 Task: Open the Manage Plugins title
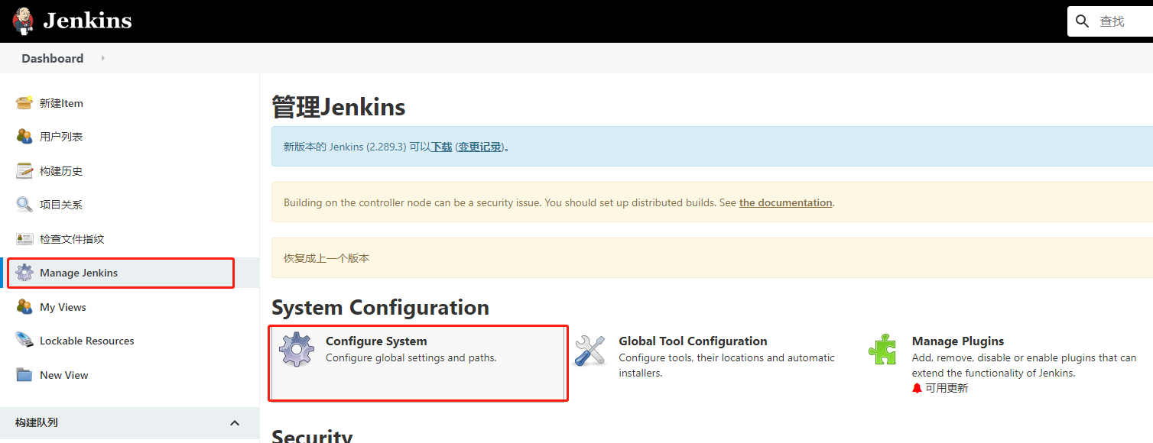pyautogui.click(x=958, y=341)
